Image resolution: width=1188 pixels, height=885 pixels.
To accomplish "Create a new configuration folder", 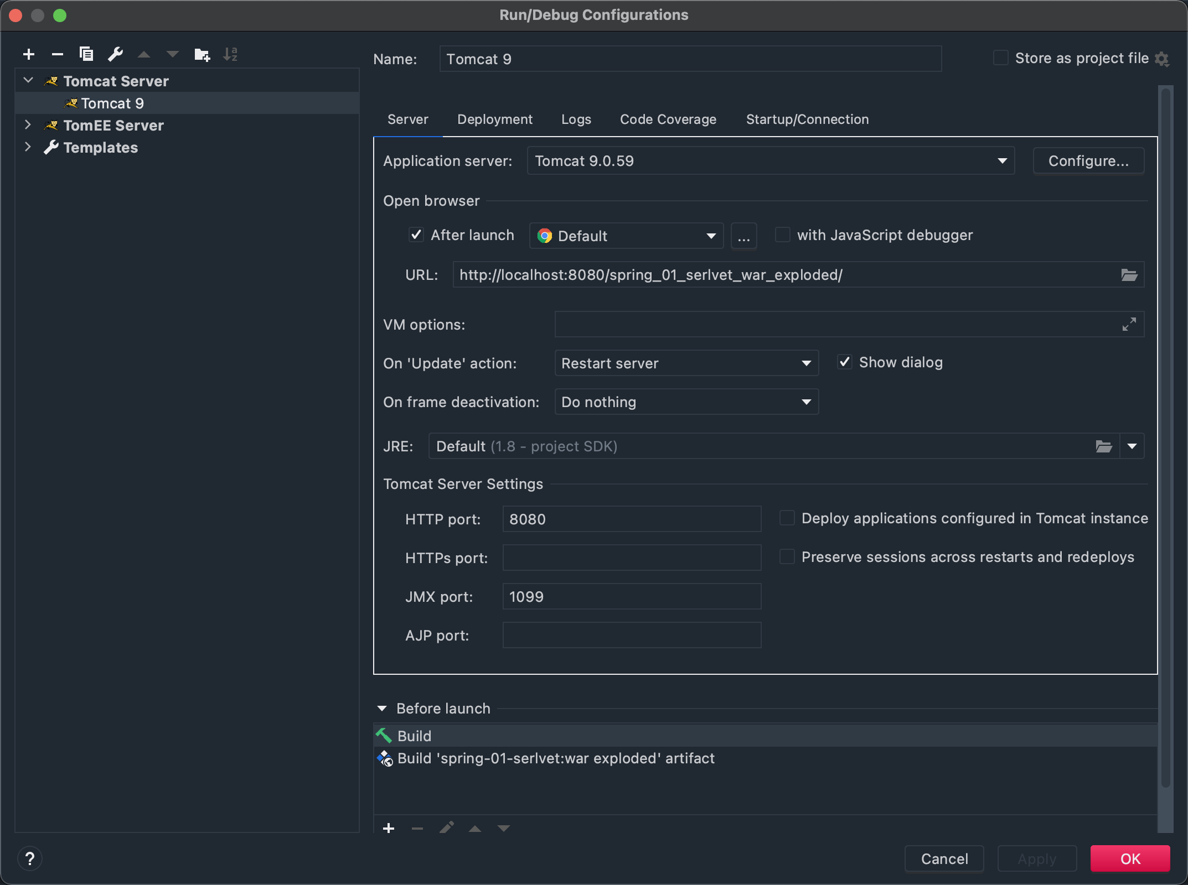I will pyautogui.click(x=202, y=54).
